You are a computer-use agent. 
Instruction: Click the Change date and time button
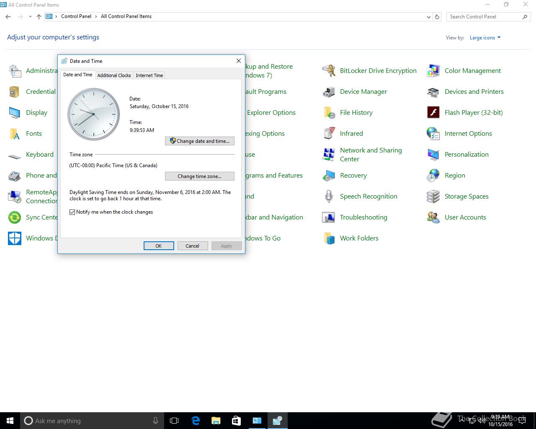200,141
